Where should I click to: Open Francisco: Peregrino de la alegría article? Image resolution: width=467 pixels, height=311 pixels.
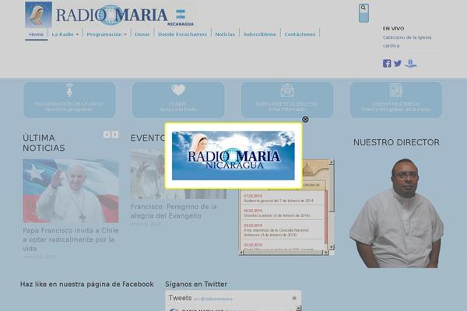(x=174, y=211)
